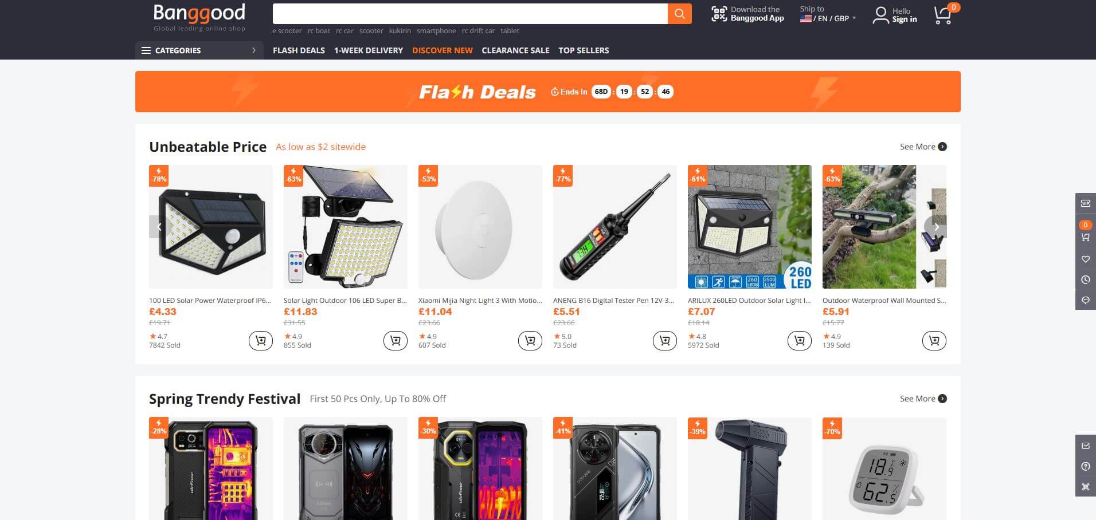Click the Sign in link
1096x520 pixels.
904,19
